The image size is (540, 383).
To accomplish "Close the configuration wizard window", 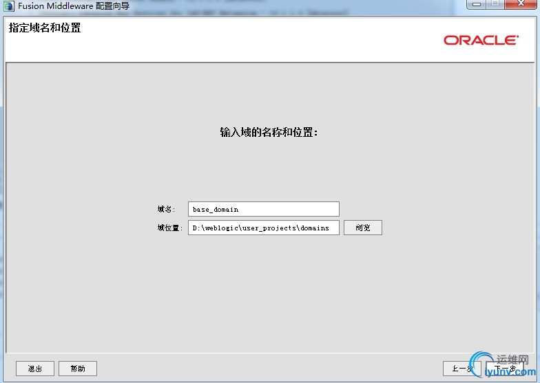I will [521, 4].
